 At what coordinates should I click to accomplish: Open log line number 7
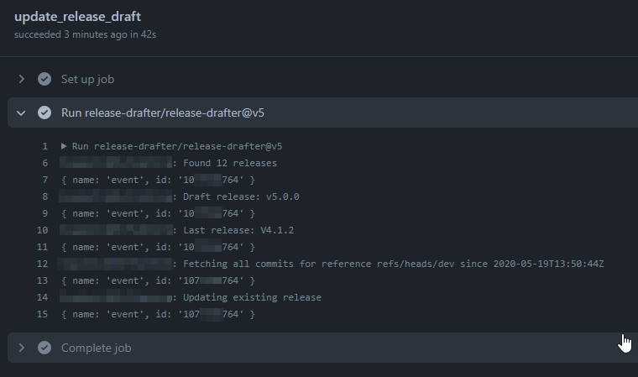pos(44,180)
